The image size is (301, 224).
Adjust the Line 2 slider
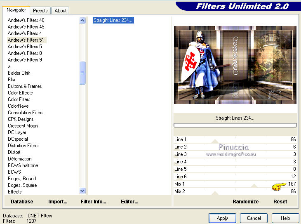pyautogui.click(x=235, y=147)
